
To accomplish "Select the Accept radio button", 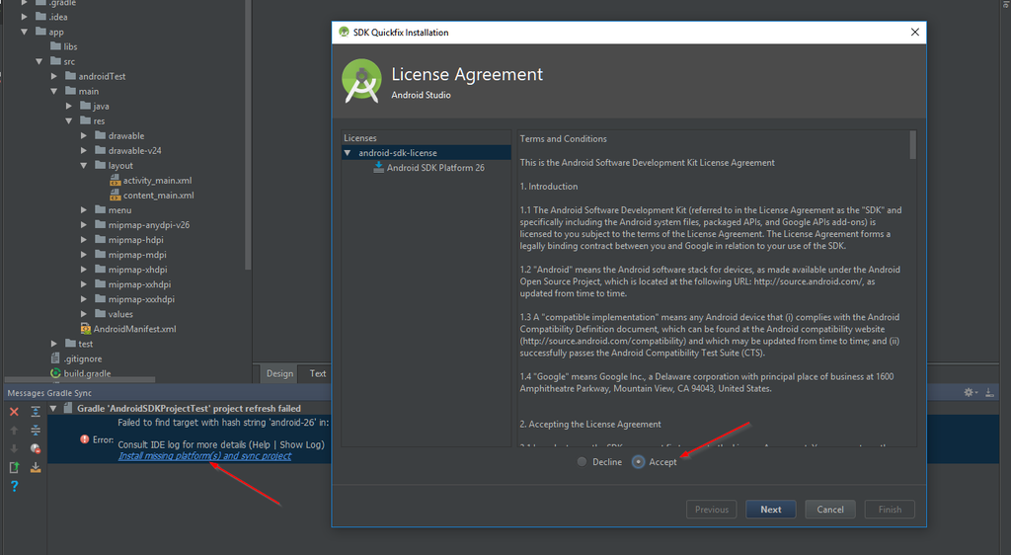I will pyautogui.click(x=638, y=461).
